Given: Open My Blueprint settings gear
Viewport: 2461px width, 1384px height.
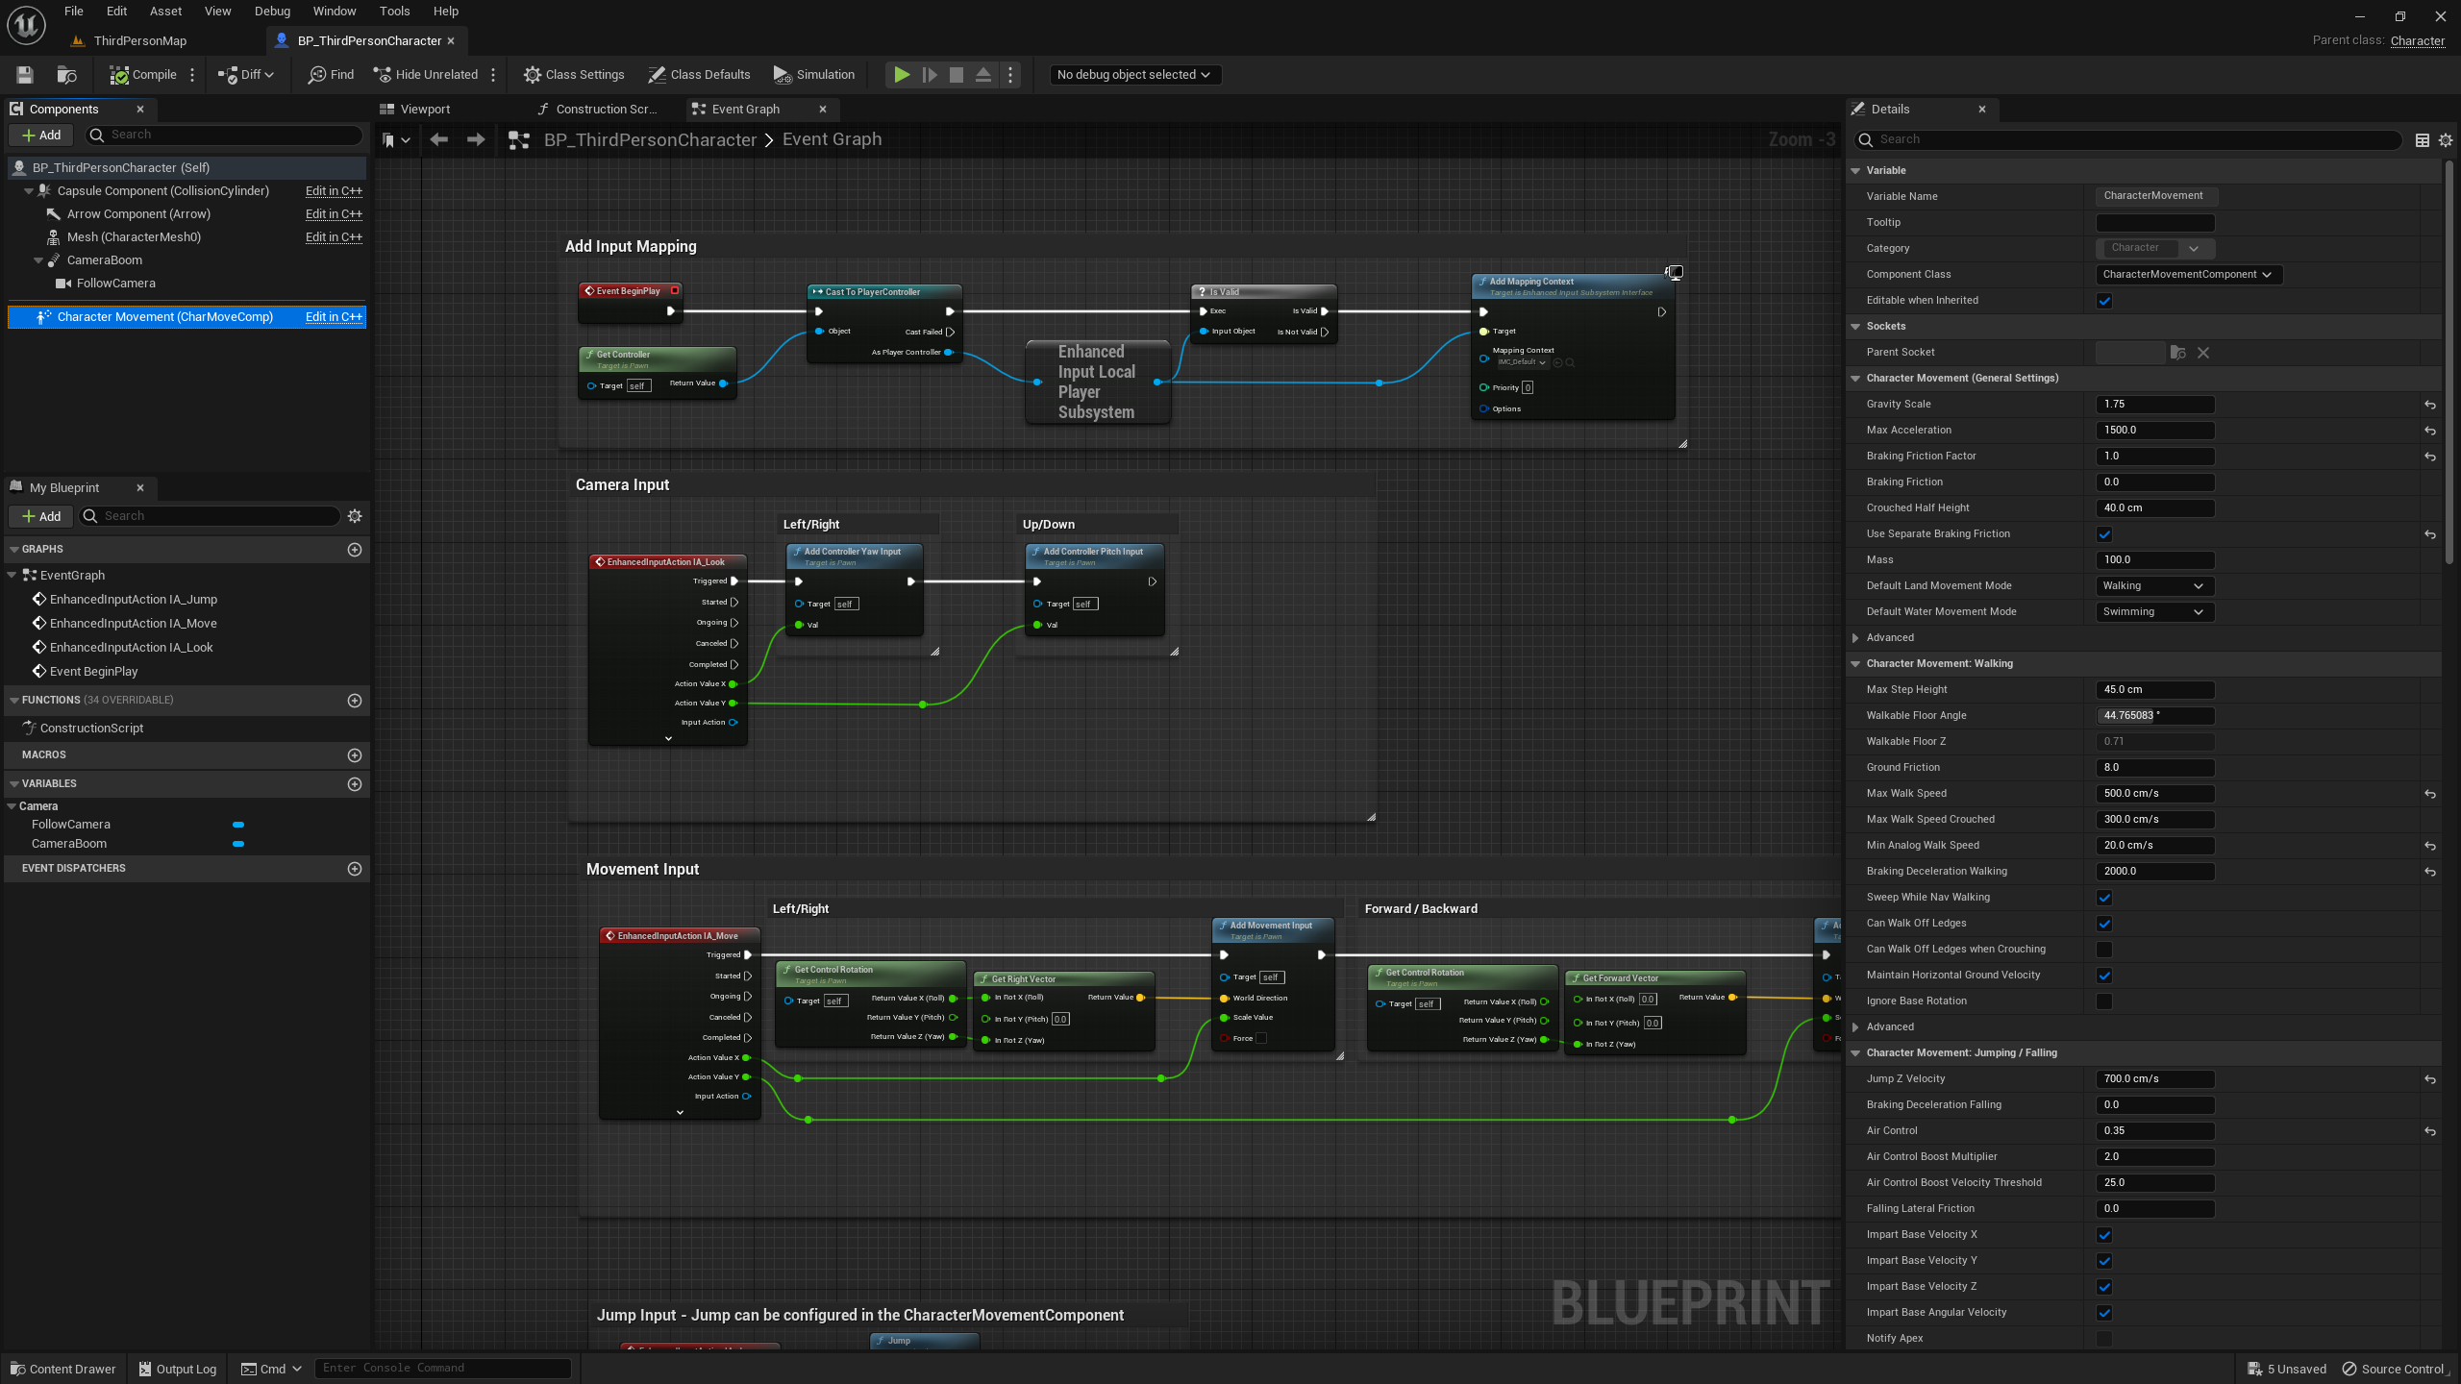Looking at the screenshot, I should [x=355, y=516].
